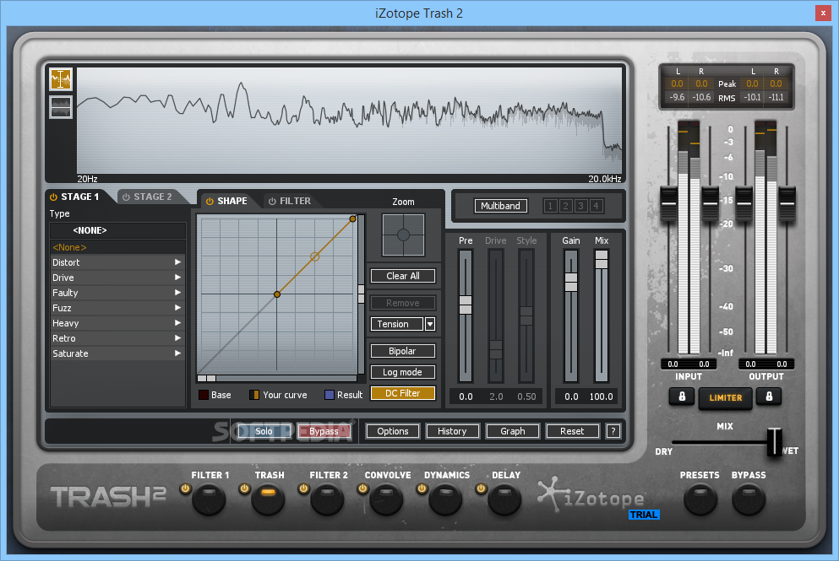Click the vertical scrollbar beside the curve graph
Screen dimensions: 839x561
[361, 294]
